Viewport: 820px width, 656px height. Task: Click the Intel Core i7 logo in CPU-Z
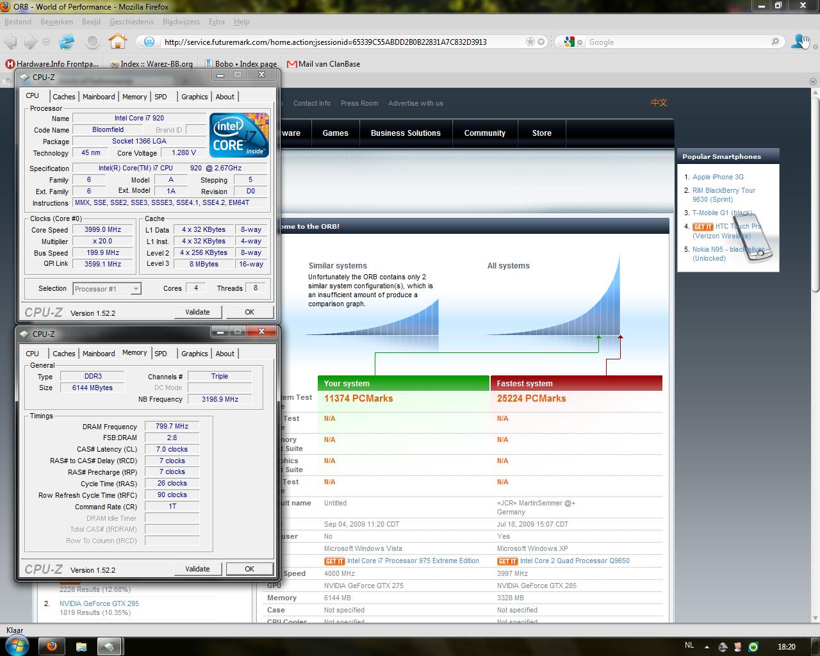239,135
